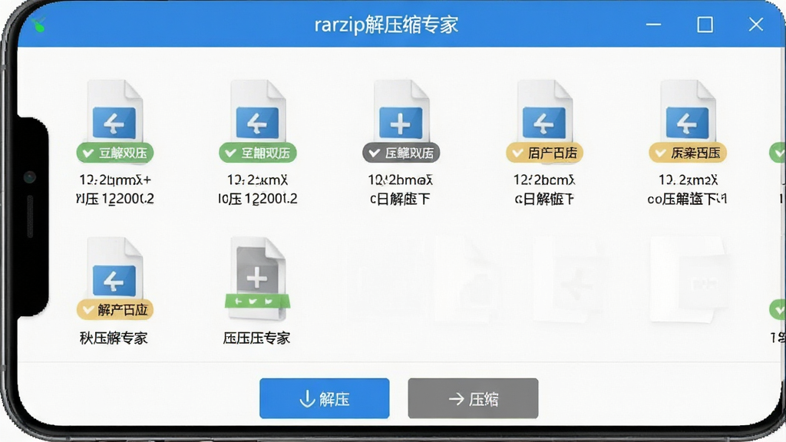
Task: Select the gray file icon above "压压压专家"
Action: [x=258, y=278]
